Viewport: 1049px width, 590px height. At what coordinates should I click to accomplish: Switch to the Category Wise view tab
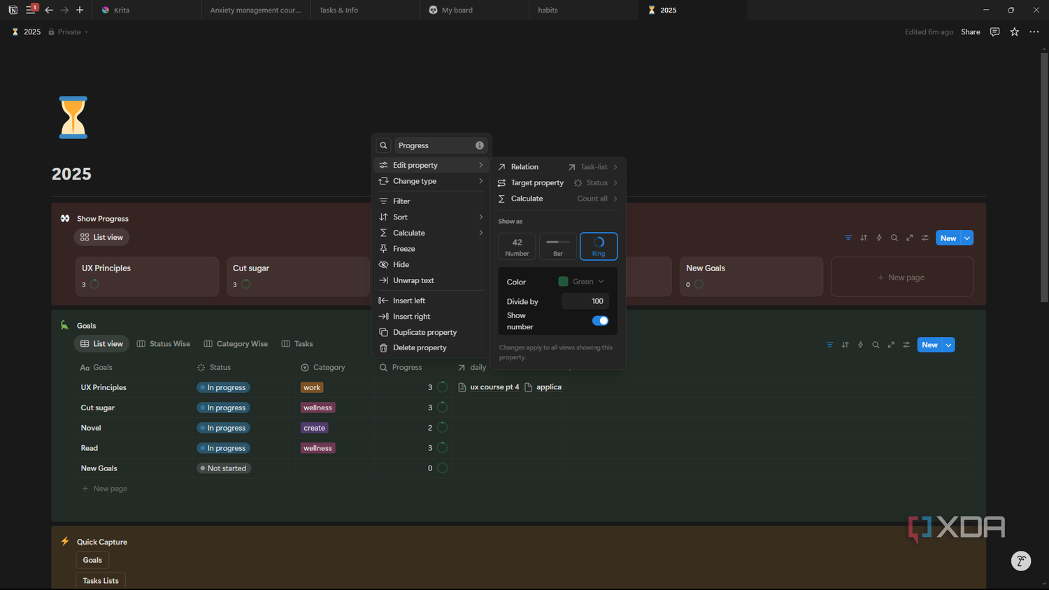(236, 344)
